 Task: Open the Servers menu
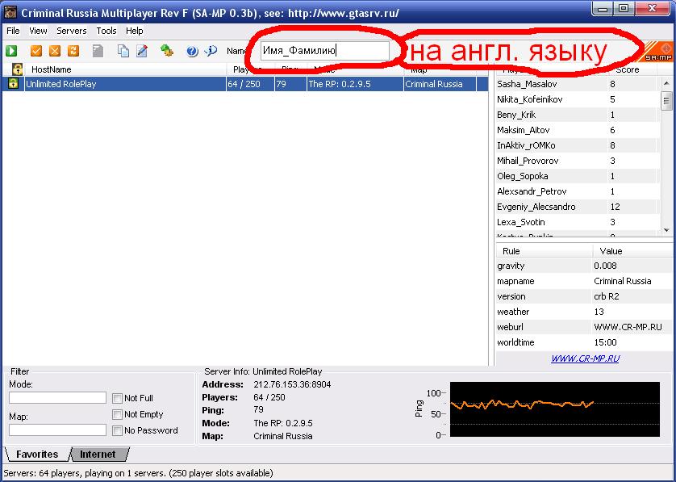click(72, 31)
